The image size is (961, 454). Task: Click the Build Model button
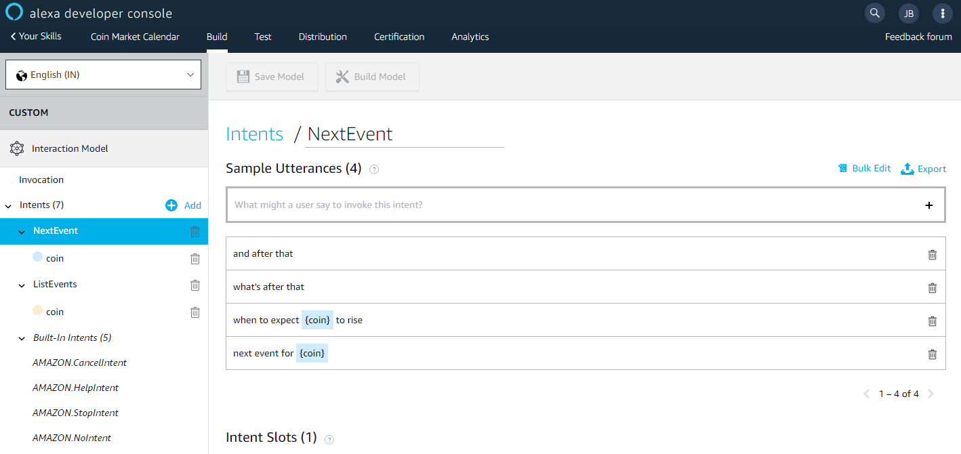pos(372,77)
